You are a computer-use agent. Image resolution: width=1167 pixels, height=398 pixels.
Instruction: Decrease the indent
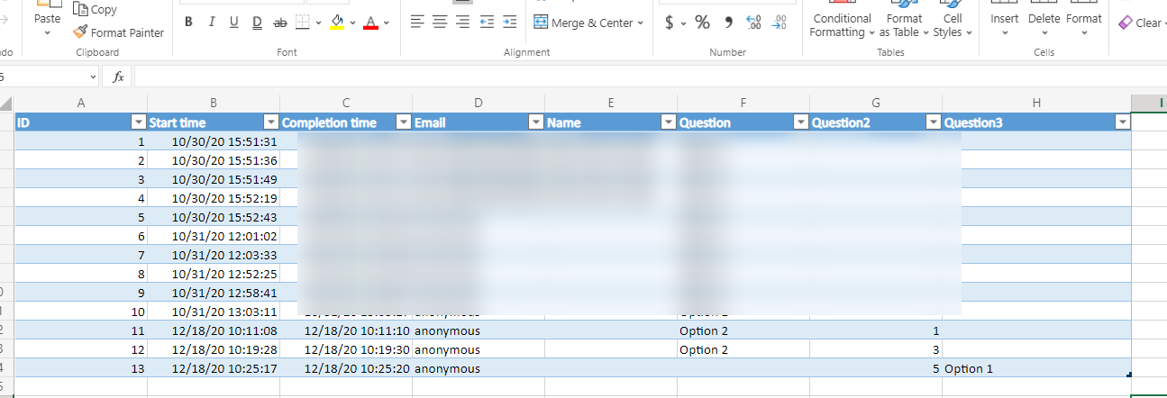[x=487, y=23]
